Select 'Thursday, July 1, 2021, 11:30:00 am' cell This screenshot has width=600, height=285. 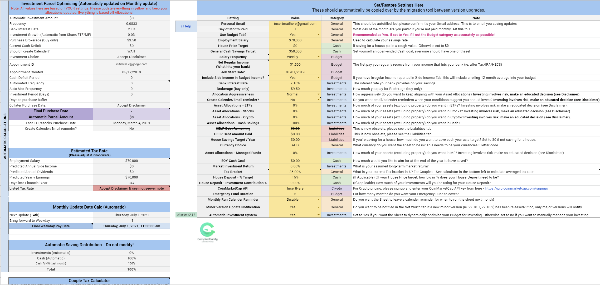point(131,226)
